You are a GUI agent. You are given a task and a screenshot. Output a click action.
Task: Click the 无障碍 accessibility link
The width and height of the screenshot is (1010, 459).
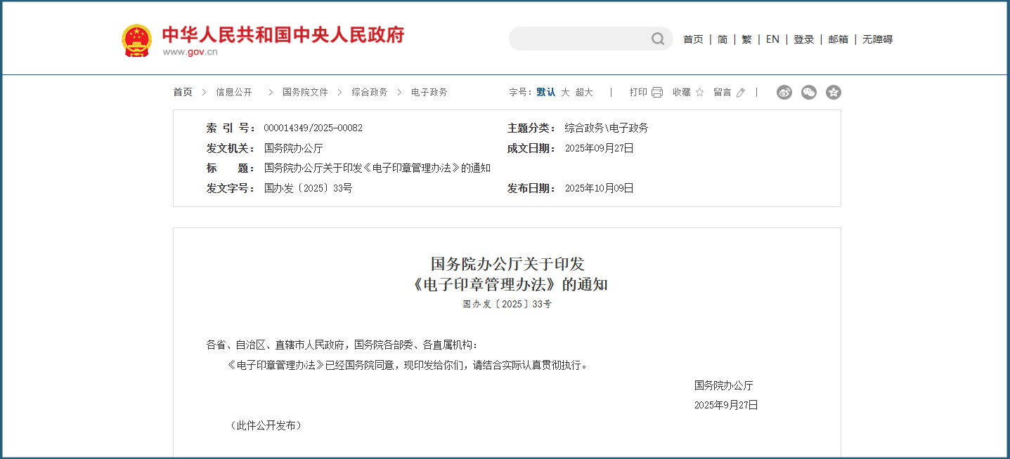click(x=877, y=39)
